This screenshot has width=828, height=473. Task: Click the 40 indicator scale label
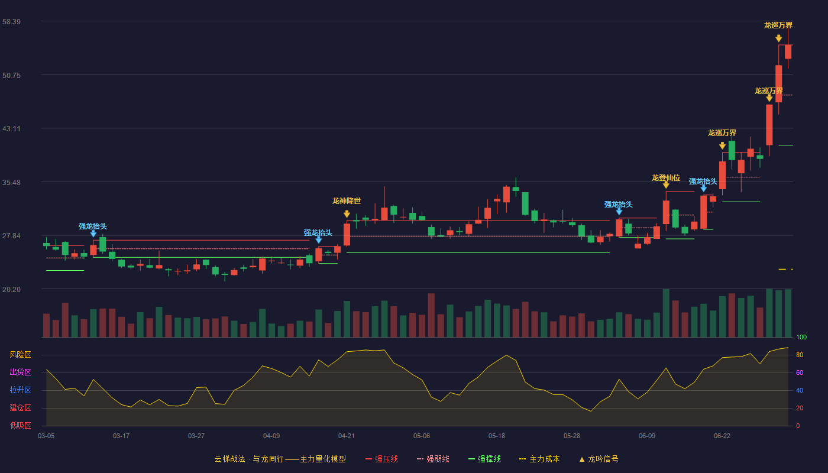[800, 391]
